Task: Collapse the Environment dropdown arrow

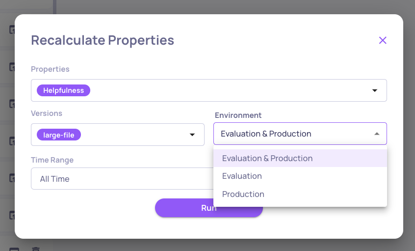Action: [377, 134]
